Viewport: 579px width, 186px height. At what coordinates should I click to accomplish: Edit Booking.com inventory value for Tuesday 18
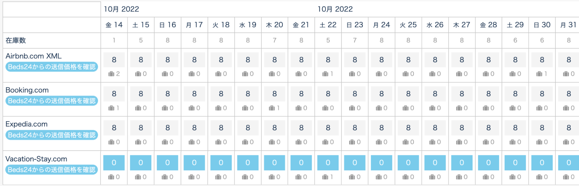tap(221, 94)
